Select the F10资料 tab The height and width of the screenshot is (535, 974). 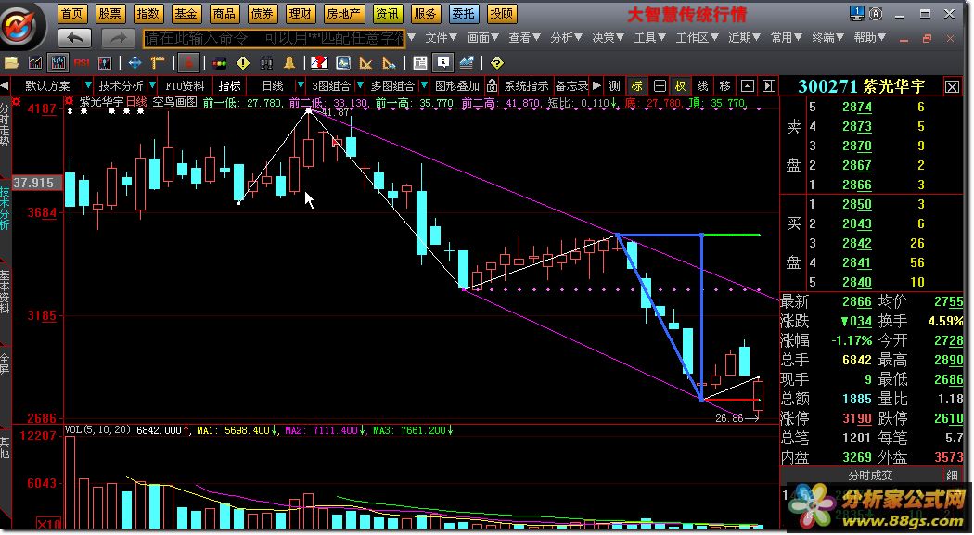[x=185, y=85]
